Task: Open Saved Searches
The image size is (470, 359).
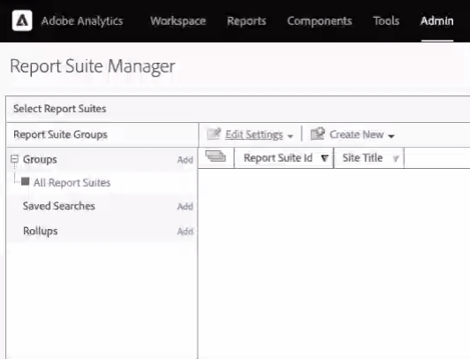Action: tap(59, 206)
